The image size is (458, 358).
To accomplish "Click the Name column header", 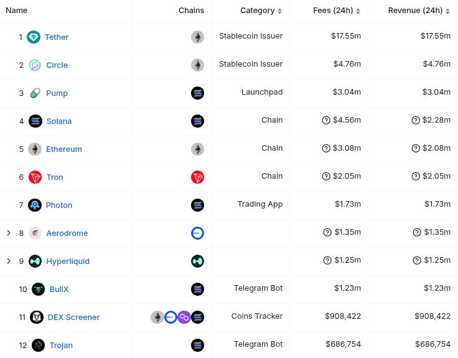I will coord(16,11).
